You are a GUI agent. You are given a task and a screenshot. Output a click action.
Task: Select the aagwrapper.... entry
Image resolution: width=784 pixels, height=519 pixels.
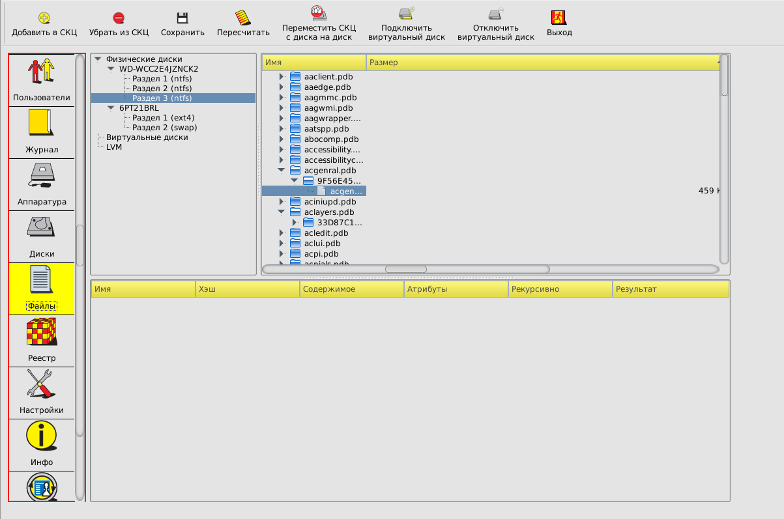pyautogui.click(x=332, y=118)
